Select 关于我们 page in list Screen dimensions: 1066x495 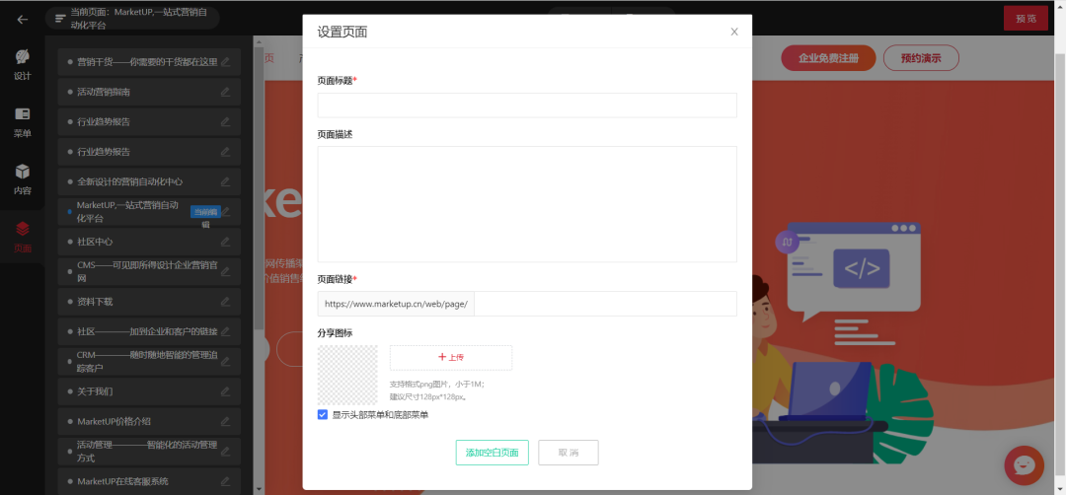point(149,391)
